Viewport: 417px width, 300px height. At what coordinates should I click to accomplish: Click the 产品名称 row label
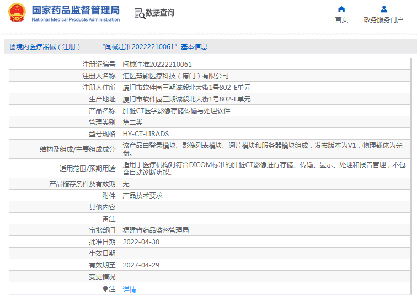click(x=102, y=111)
